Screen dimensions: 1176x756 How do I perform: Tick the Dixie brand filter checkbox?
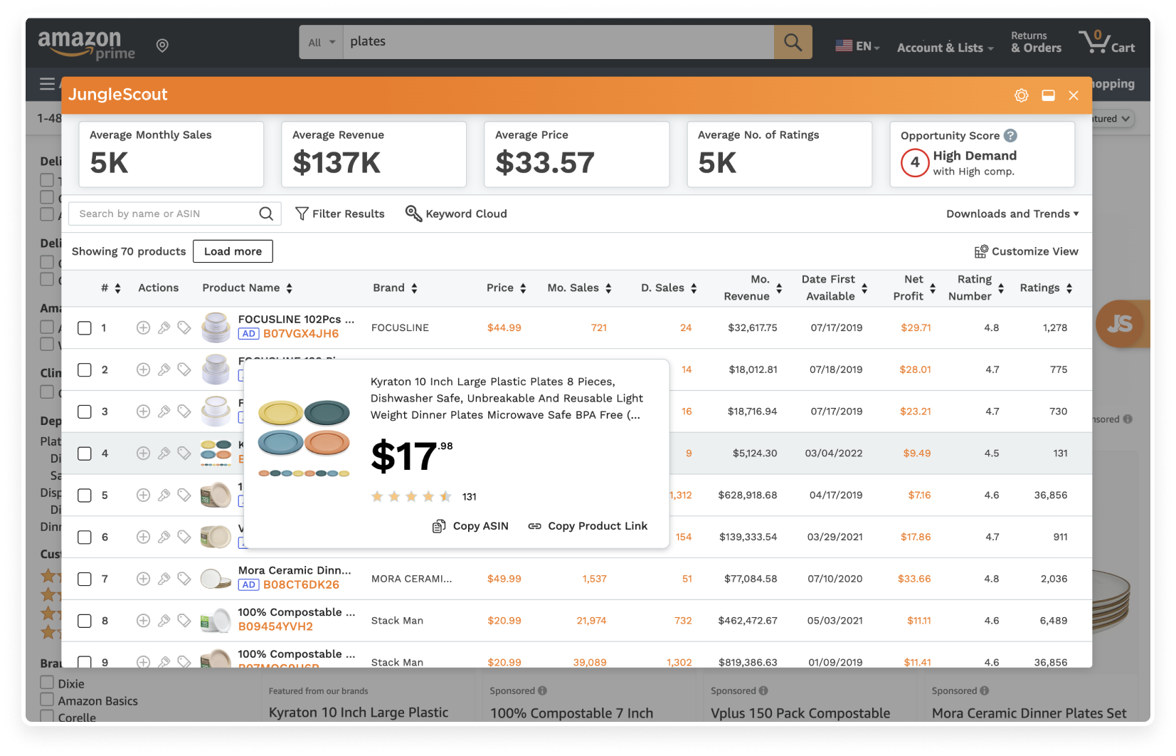point(47,683)
